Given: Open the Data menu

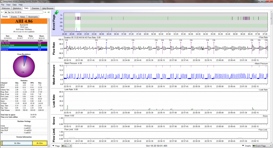Looking at the screenshot, I should click(14, 5).
